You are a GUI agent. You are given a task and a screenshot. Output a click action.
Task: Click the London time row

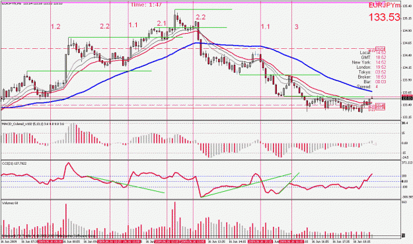(371, 67)
